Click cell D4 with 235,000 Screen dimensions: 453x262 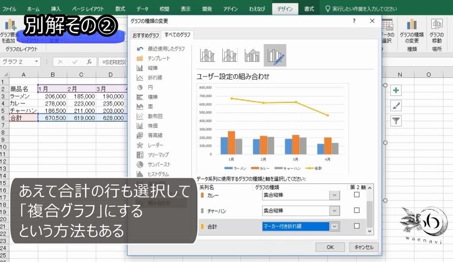tap(111, 103)
